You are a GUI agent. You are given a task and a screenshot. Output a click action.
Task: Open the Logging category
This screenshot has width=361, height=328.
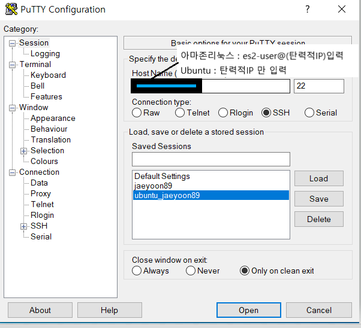coord(45,53)
